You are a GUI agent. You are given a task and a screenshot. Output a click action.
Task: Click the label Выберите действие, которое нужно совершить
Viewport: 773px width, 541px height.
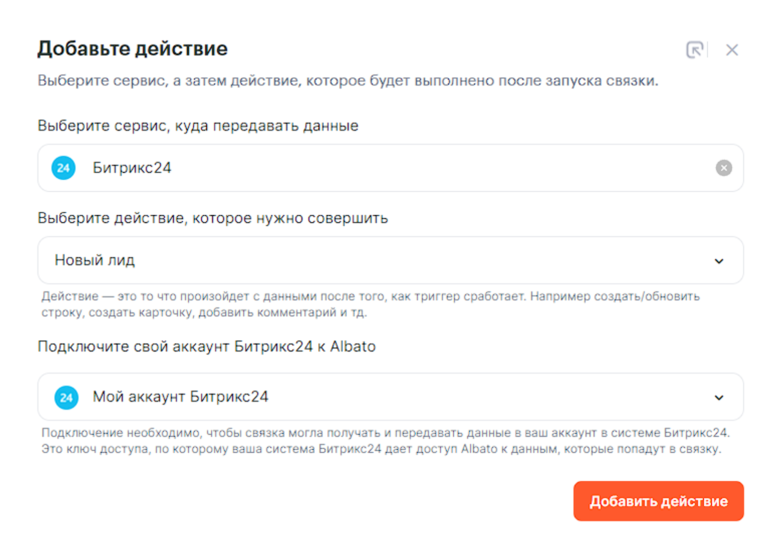213,218
